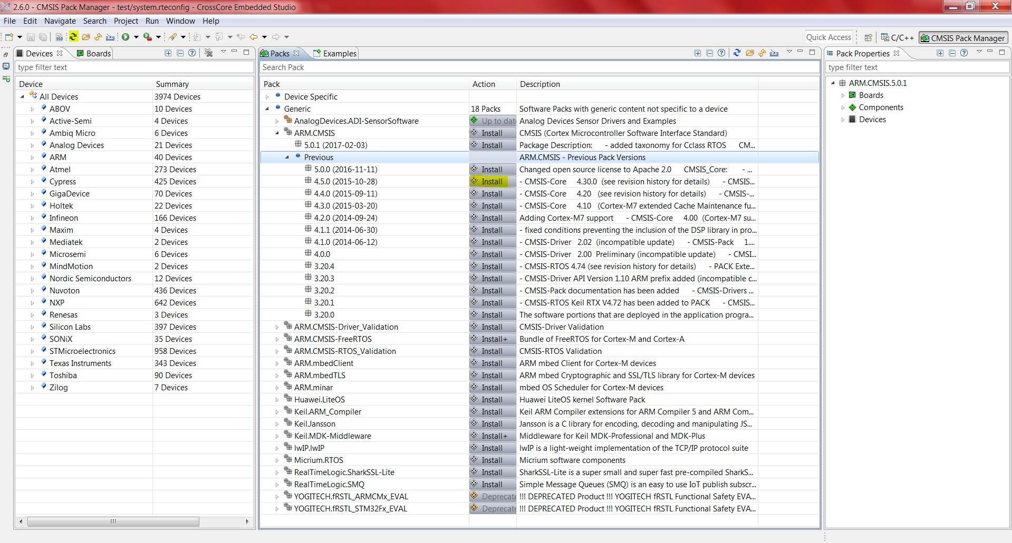This screenshot has width=1012, height=543.
Task: Click the green Run button in main toolbar
Action: pyautogui.click(x=126, y=37)
